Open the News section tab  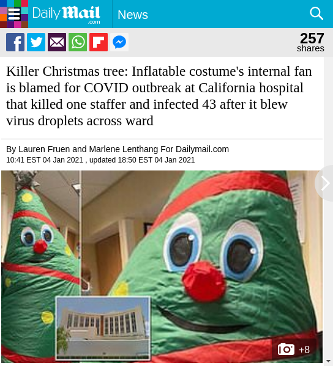coord(133,15)
